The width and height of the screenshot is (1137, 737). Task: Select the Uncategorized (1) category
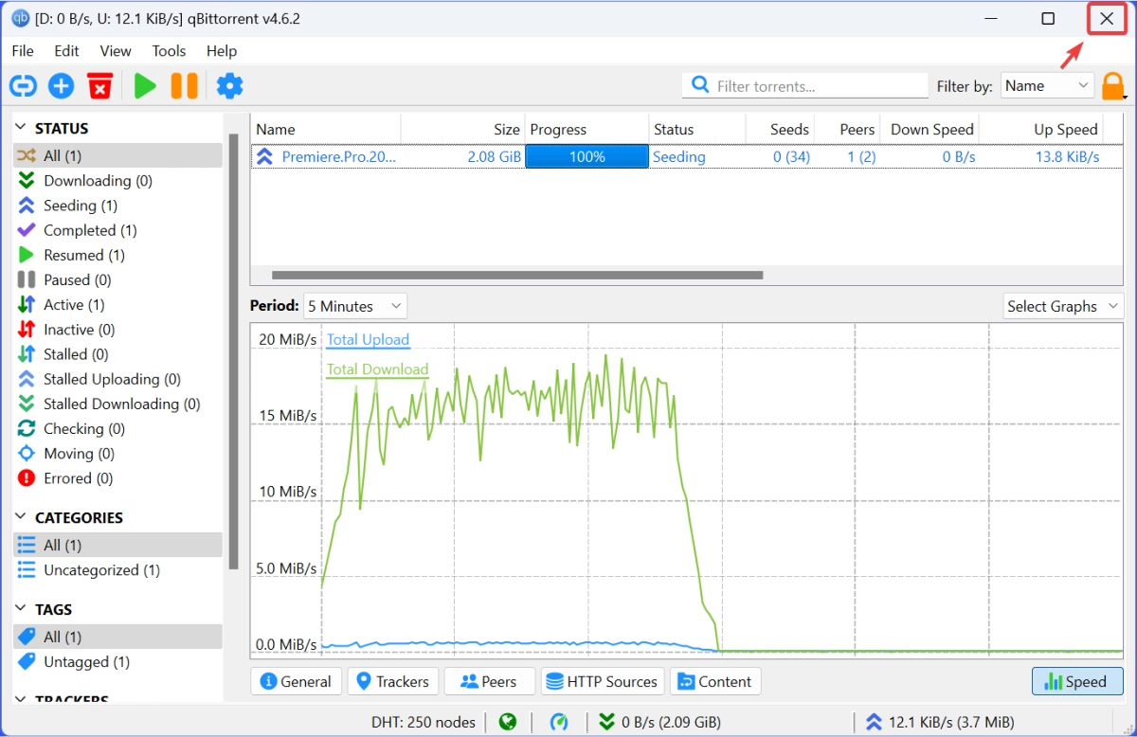tap(117, 570)
